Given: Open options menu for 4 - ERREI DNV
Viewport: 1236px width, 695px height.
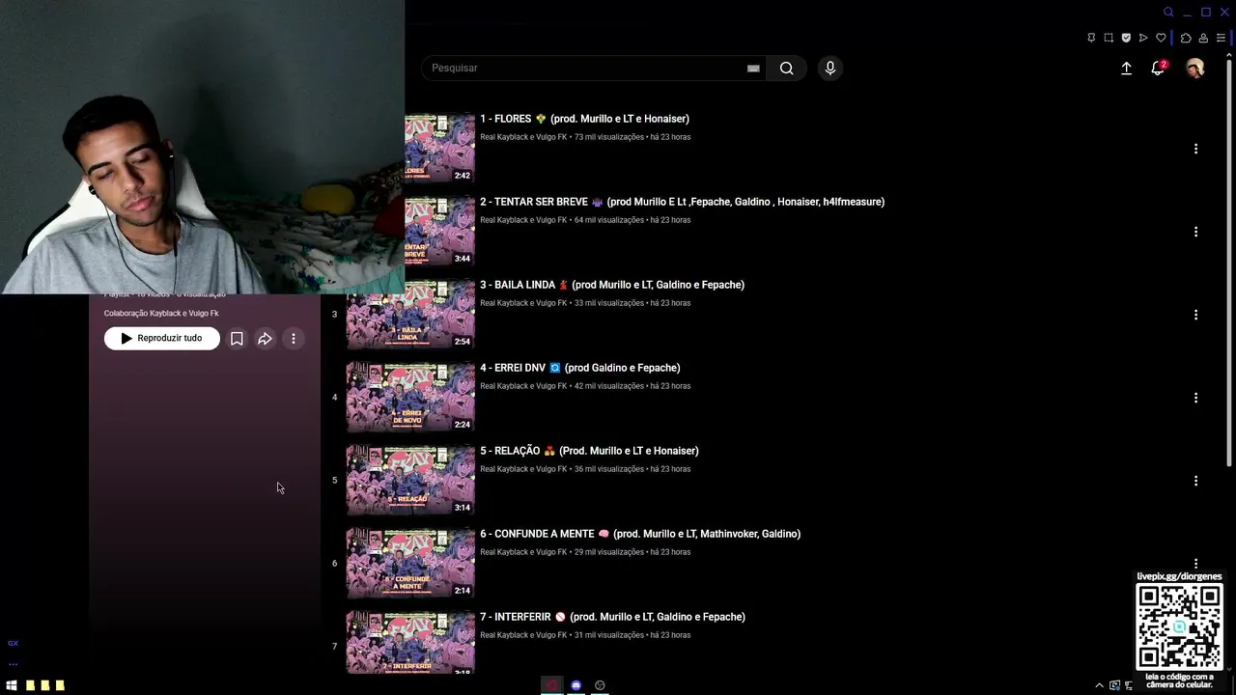Looking at the screenshot, I should pyautogui.click(x=1195, y=398).
